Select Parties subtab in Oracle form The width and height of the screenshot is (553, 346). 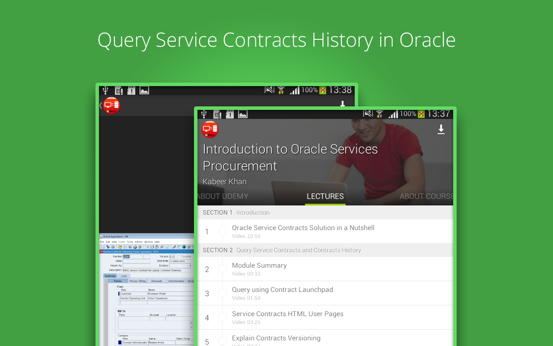tap(118, 281)
